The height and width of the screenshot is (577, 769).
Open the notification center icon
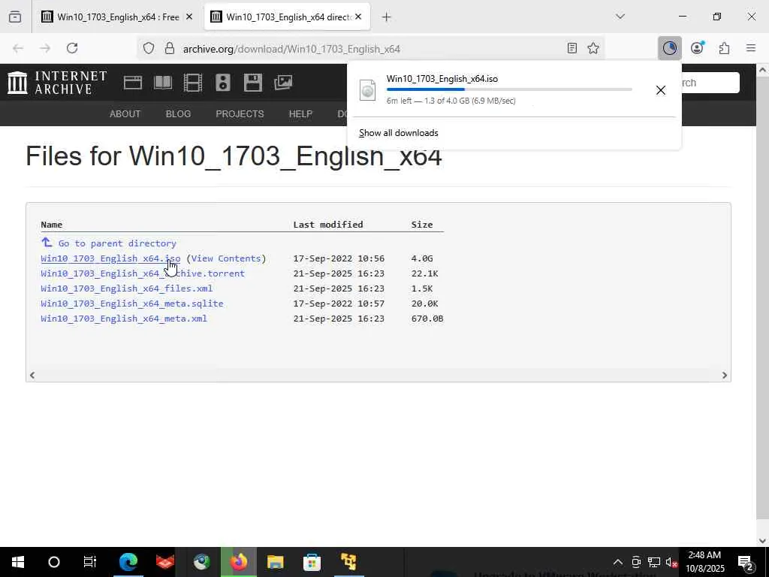(x=746, y=562)
